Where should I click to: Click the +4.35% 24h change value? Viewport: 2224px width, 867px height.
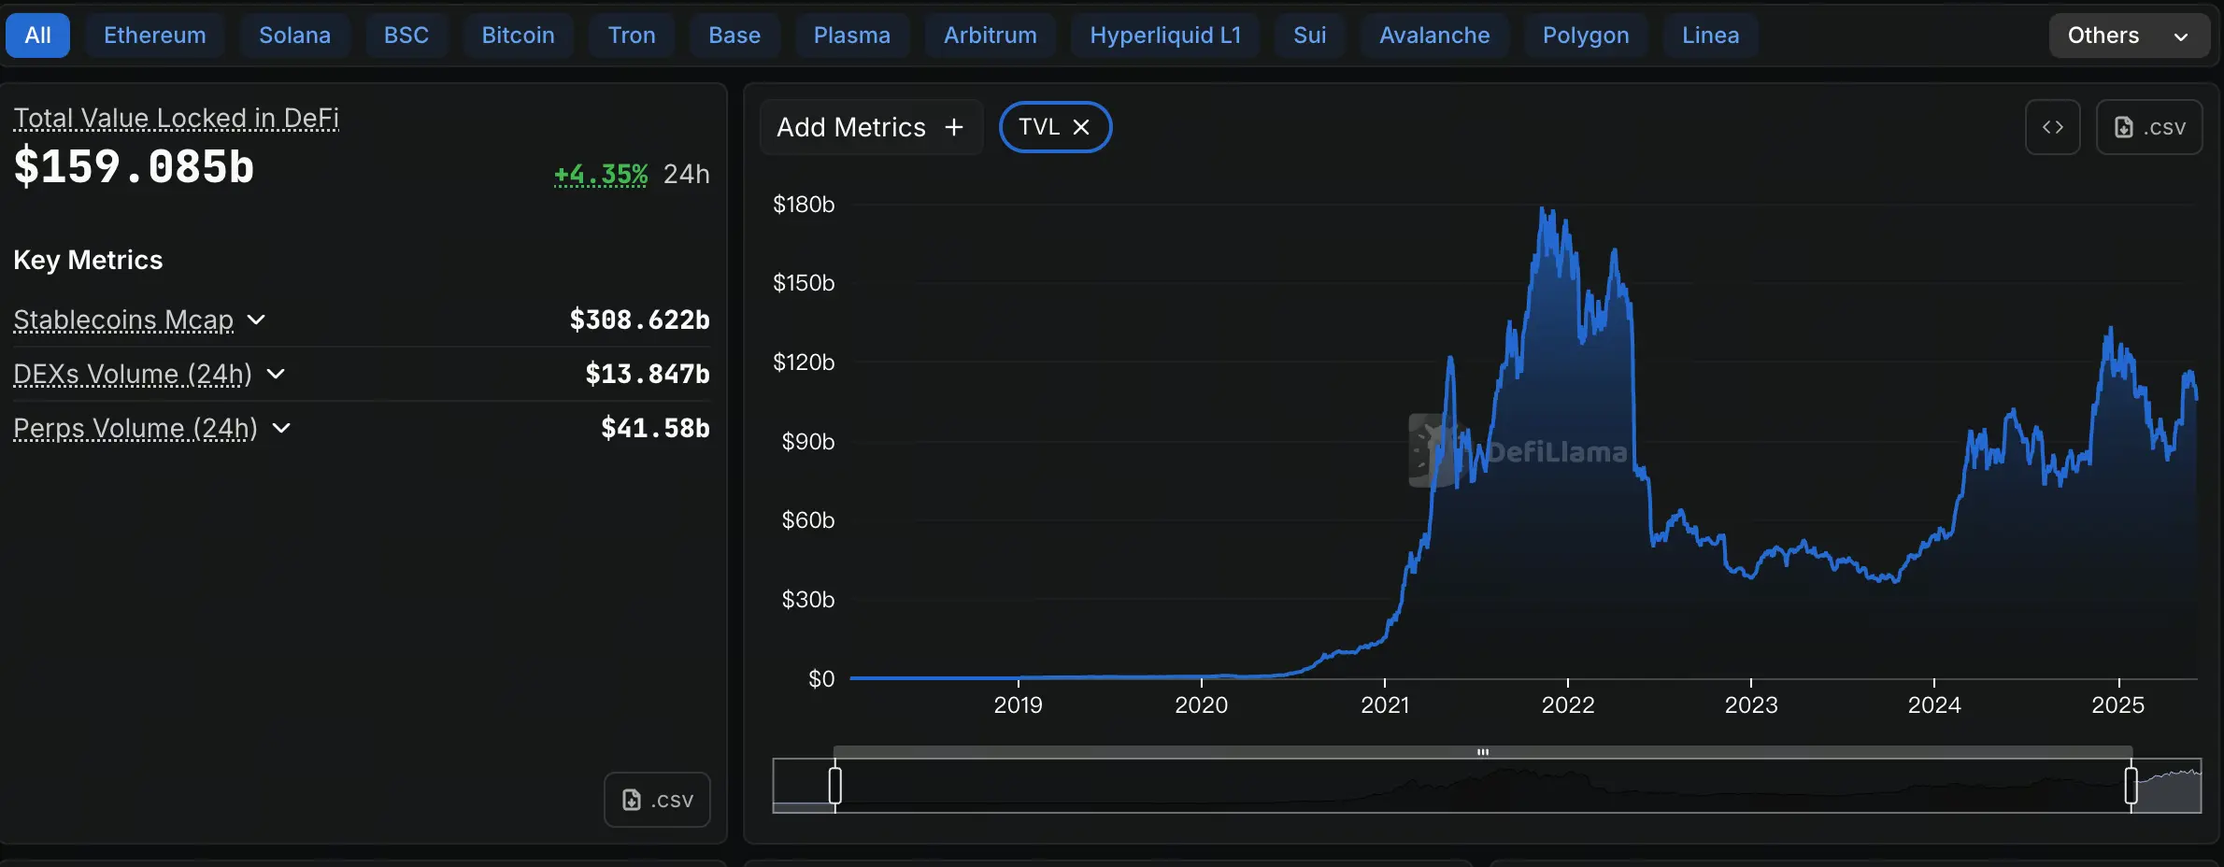[x=601, y=175]
